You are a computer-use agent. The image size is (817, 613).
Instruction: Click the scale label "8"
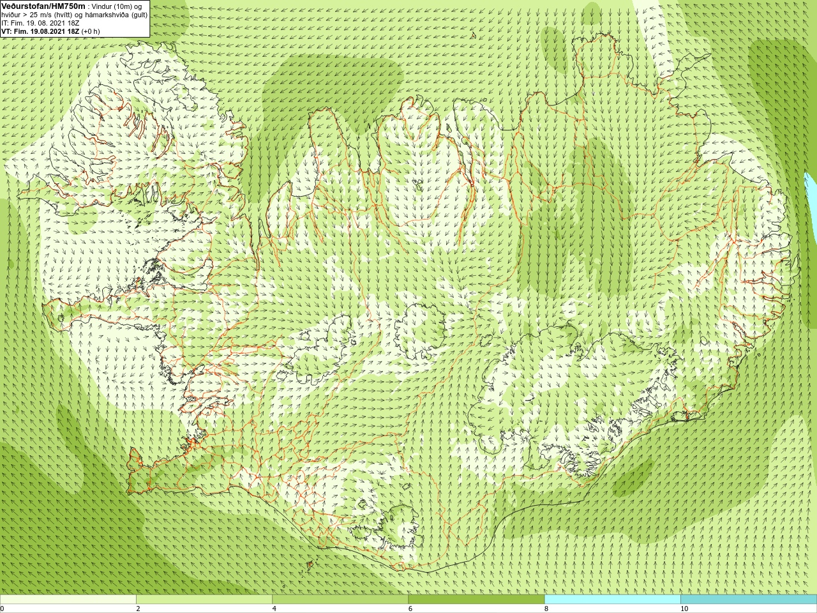click(546, 609)
